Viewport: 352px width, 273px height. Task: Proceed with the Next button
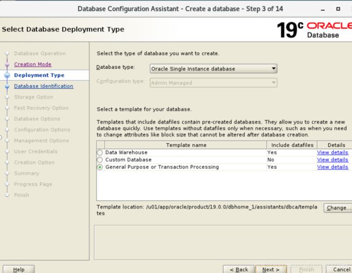pyautogui.click(x=271, y=269)
